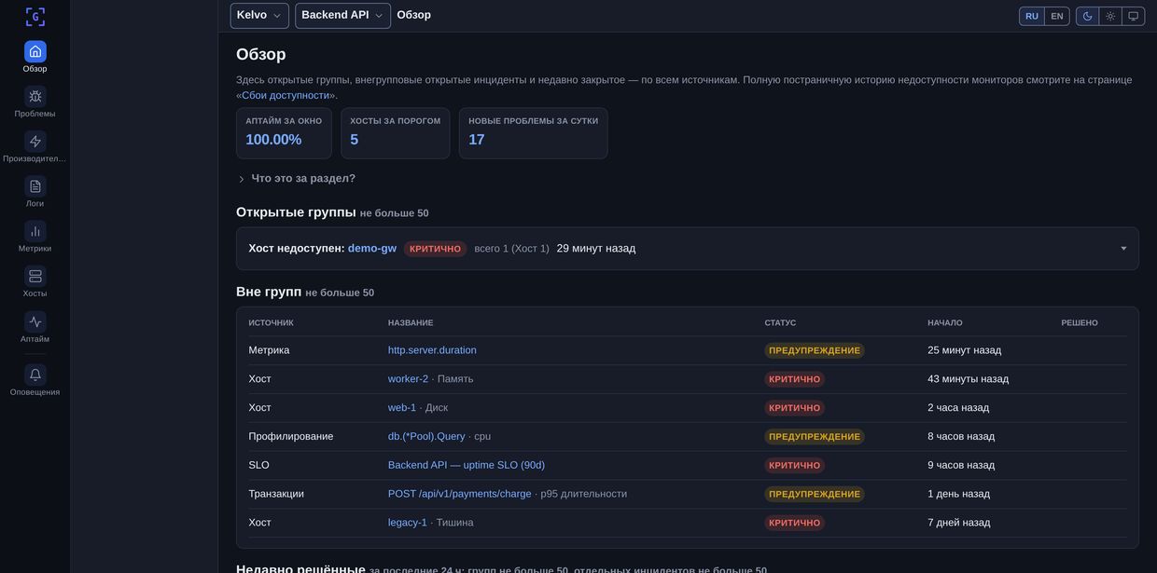Click the Предупреждение badge for http.server.duration

coord(815,350)
